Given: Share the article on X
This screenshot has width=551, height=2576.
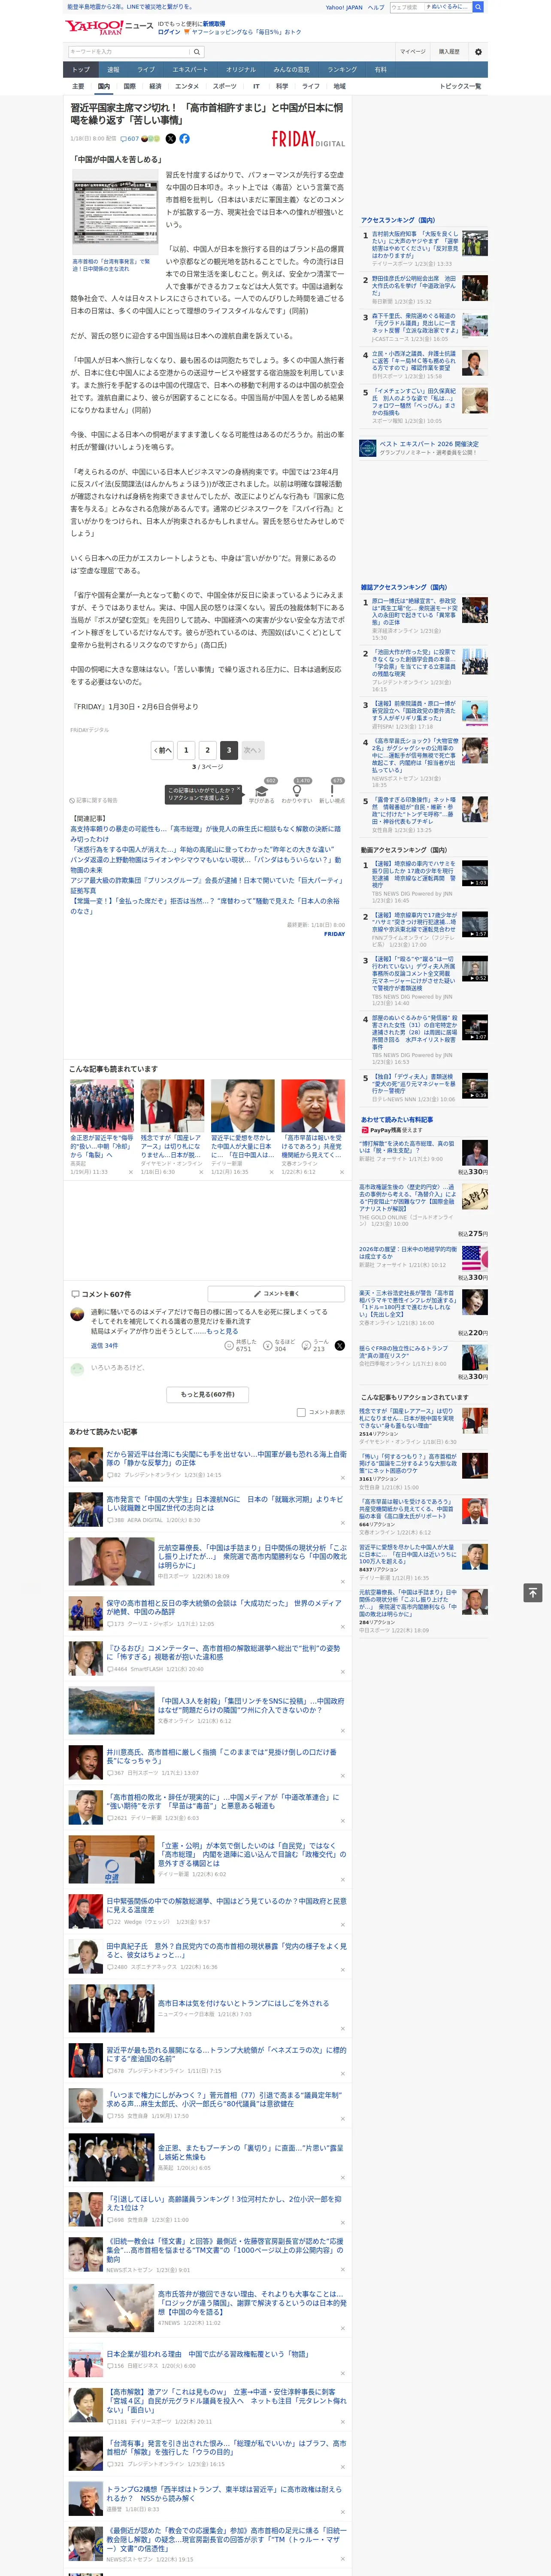Looking at the screenshot, I should pyautogui.click(x=170, y=139).
